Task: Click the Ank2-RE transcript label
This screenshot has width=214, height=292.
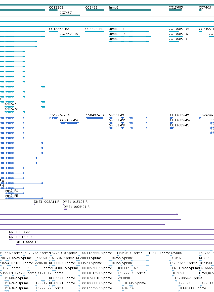Action: coord(11,104)
